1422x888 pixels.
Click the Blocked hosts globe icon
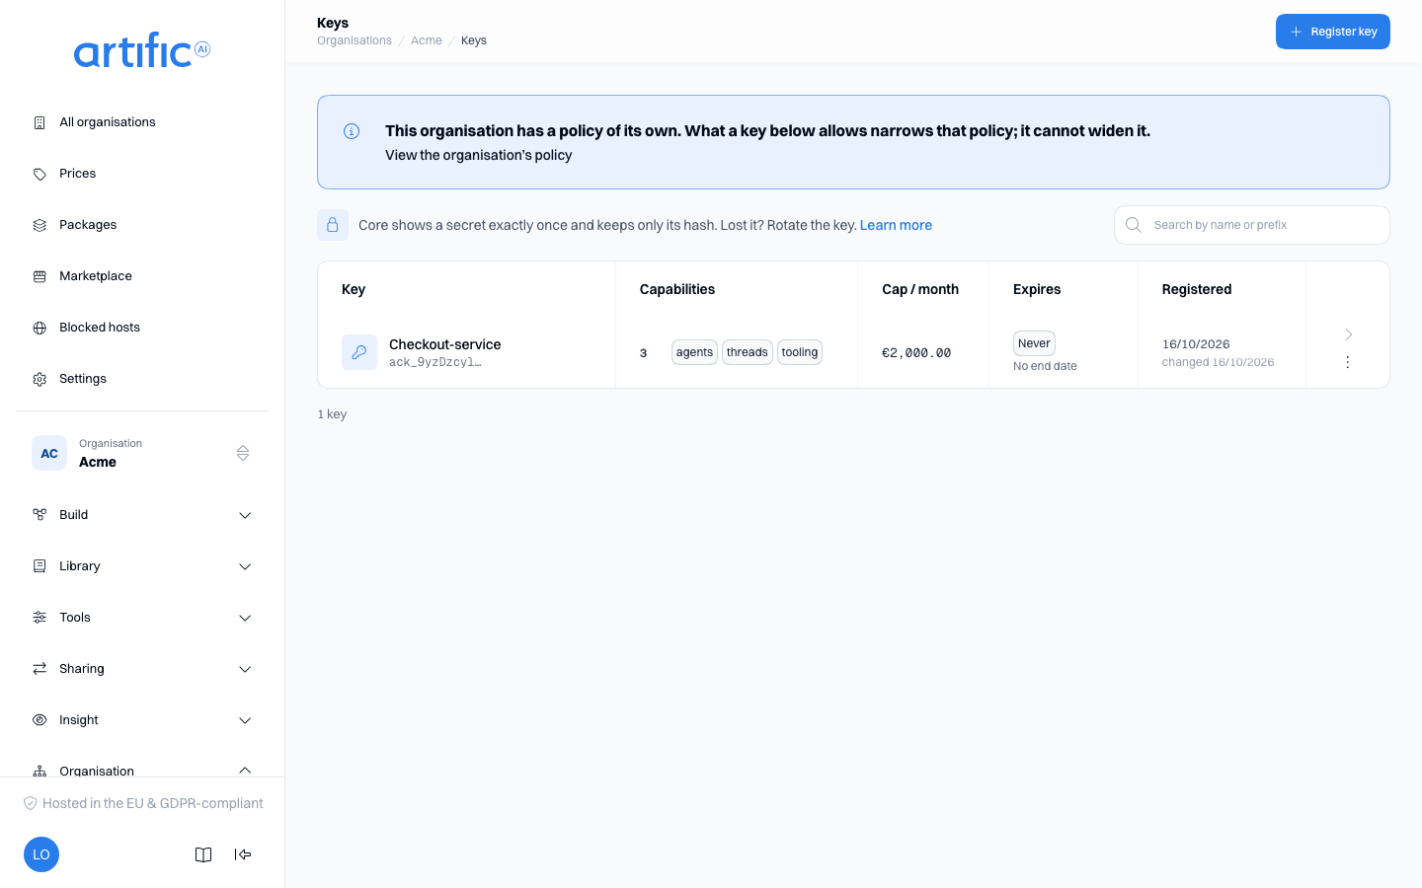click(39, 328)
